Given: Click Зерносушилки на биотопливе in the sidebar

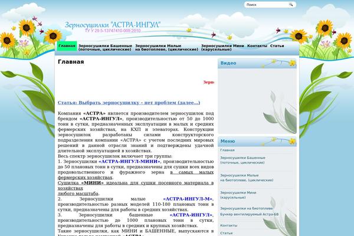Looking at the screenshot, I should 246,208.
